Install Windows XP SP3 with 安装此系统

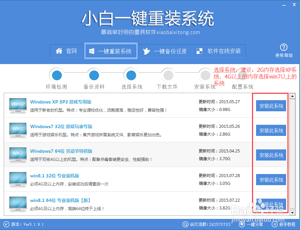(271, 106)
